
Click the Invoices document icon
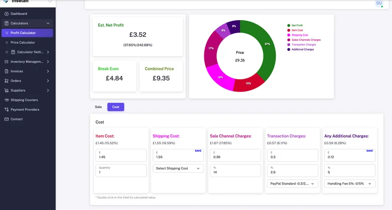(x=6, y=71)
